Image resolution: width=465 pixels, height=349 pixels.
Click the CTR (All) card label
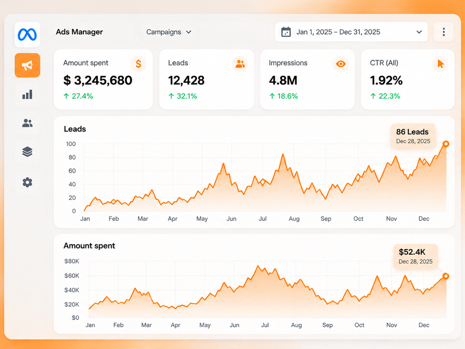tap(384, 63)
